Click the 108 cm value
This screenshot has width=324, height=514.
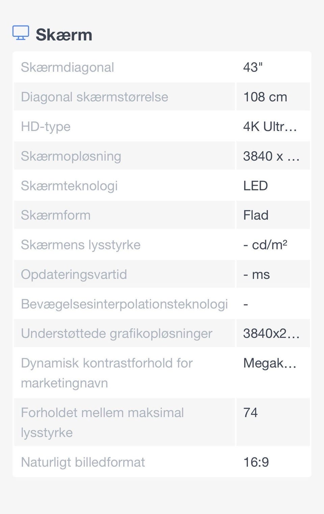[265, 97]
